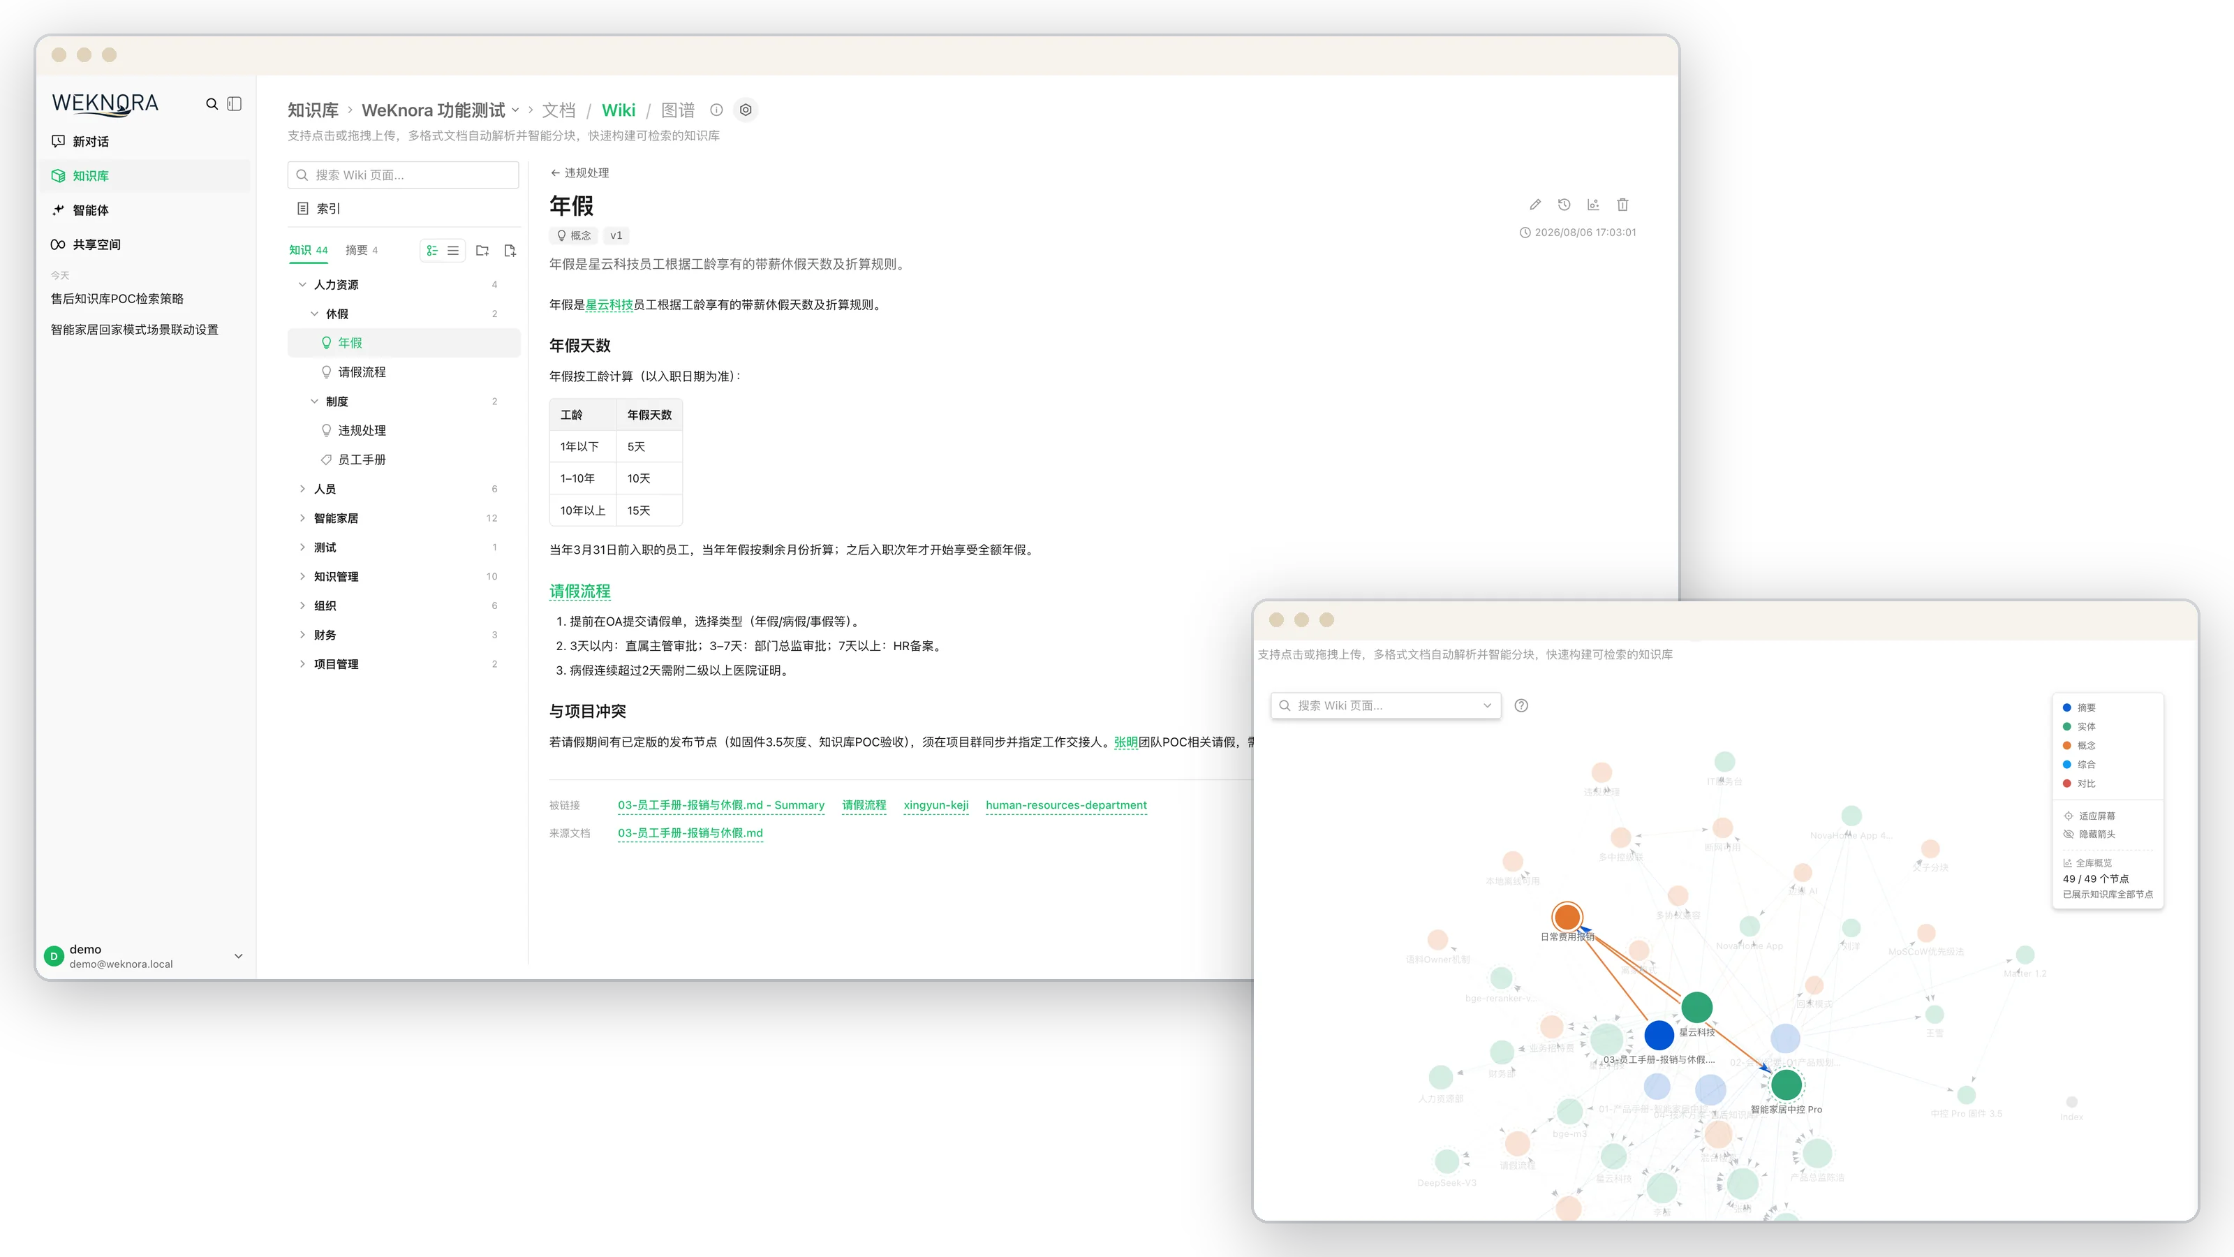Click the help question mark icon in the graph window
The height and width of the screenshot is (1257, 2234).
(x=1521, y=705)
